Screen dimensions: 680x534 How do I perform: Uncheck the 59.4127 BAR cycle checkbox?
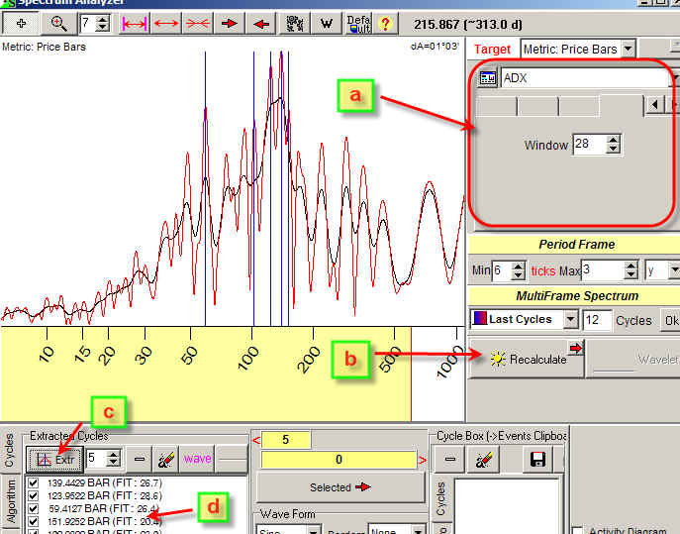[x=34, y=508]
